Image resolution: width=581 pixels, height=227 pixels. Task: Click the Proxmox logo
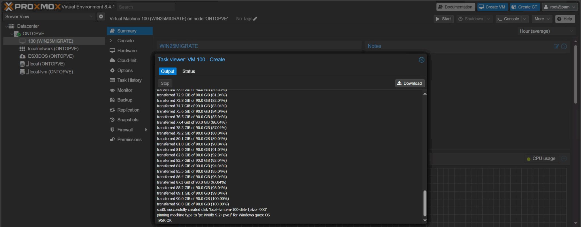pyautogui.click(x=32, y=7)
